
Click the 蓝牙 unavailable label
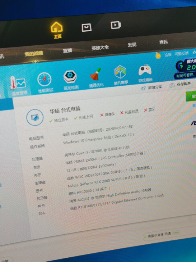pos(149,110)
